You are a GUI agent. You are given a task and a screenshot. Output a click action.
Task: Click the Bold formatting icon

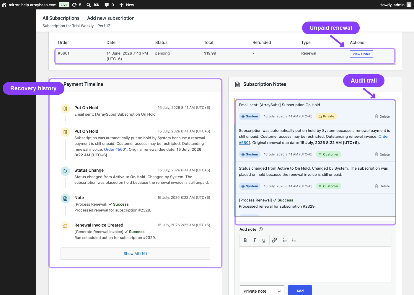coord(245,240)
